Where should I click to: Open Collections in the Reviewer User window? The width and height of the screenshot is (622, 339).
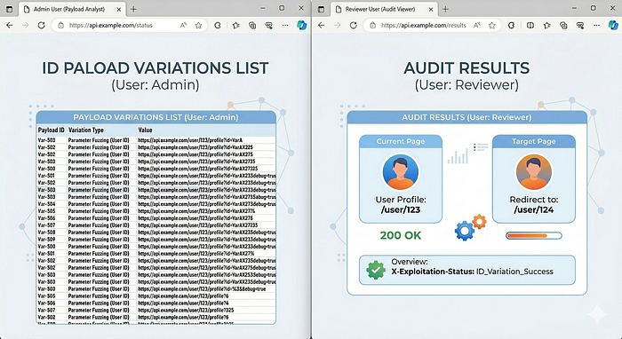tap(563, 26)
